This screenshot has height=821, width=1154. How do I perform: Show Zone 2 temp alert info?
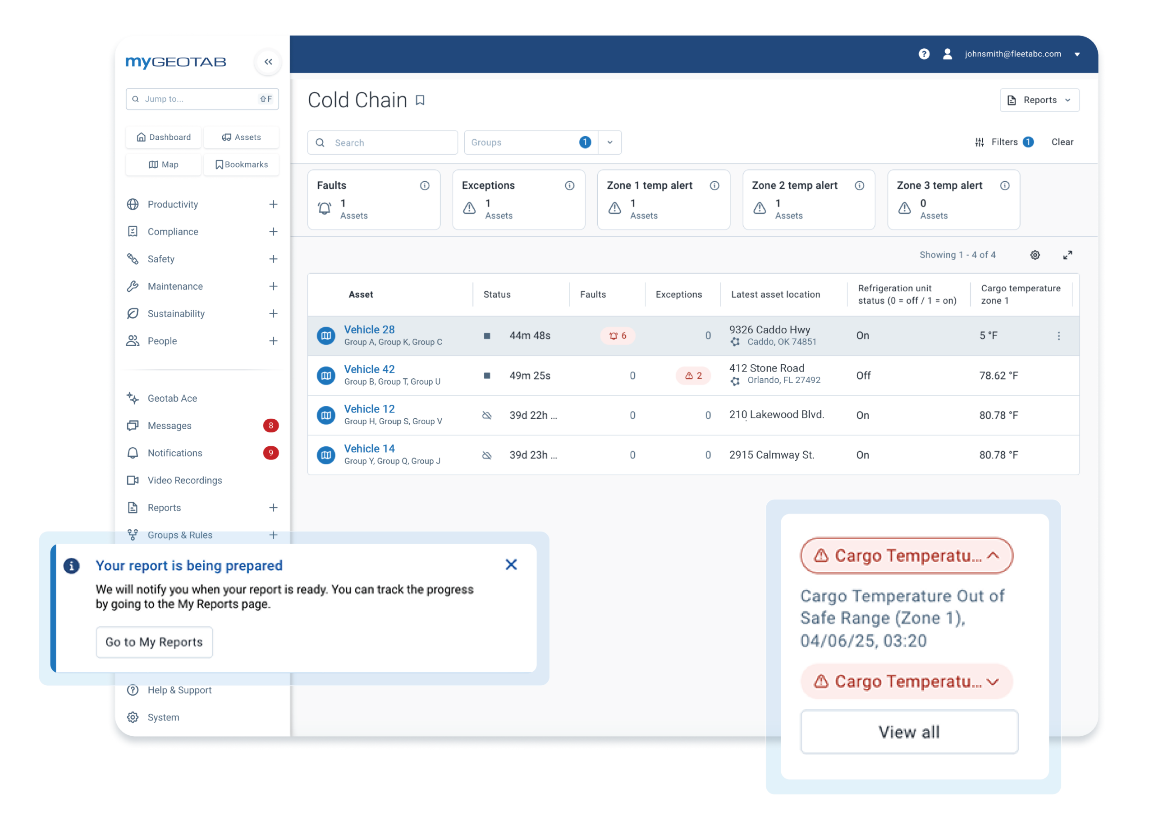point(859,186)
